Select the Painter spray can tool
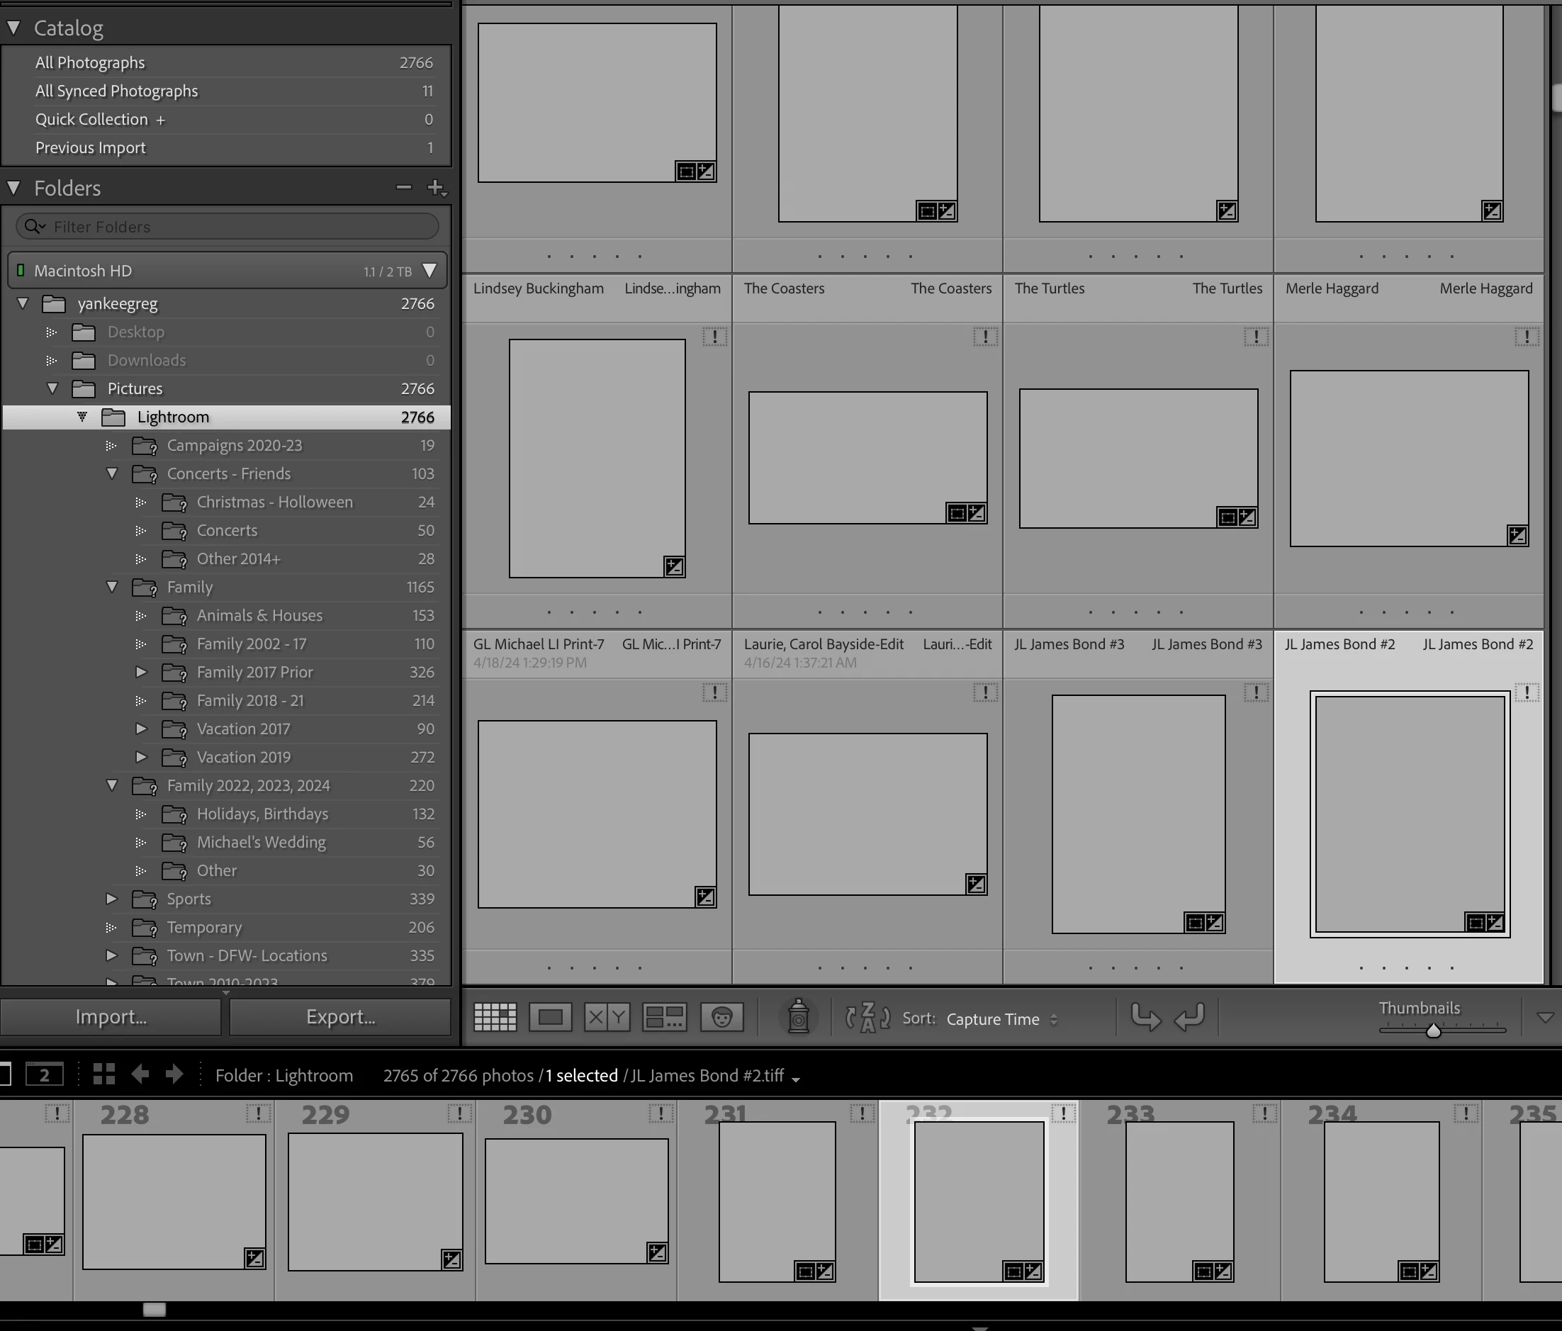Screen dimensions: 1562x1331 (798, 1018)
